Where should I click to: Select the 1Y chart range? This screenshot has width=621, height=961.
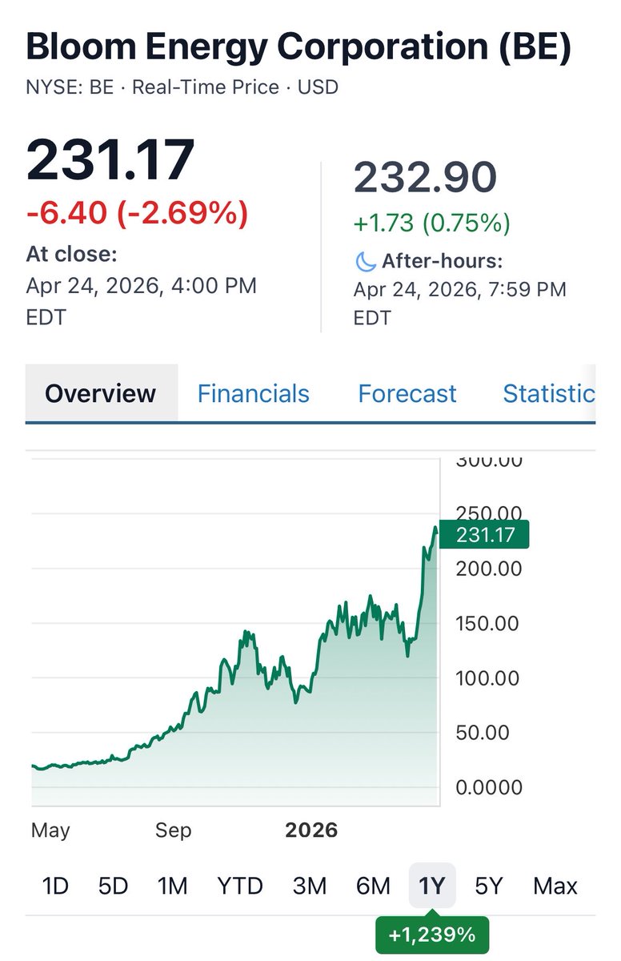point(432,886)
